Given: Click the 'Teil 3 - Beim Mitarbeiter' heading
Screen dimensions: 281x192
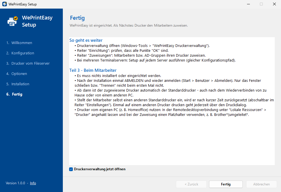Looking at the screenshot, I should pyautogui.click(x=93, y=70).
